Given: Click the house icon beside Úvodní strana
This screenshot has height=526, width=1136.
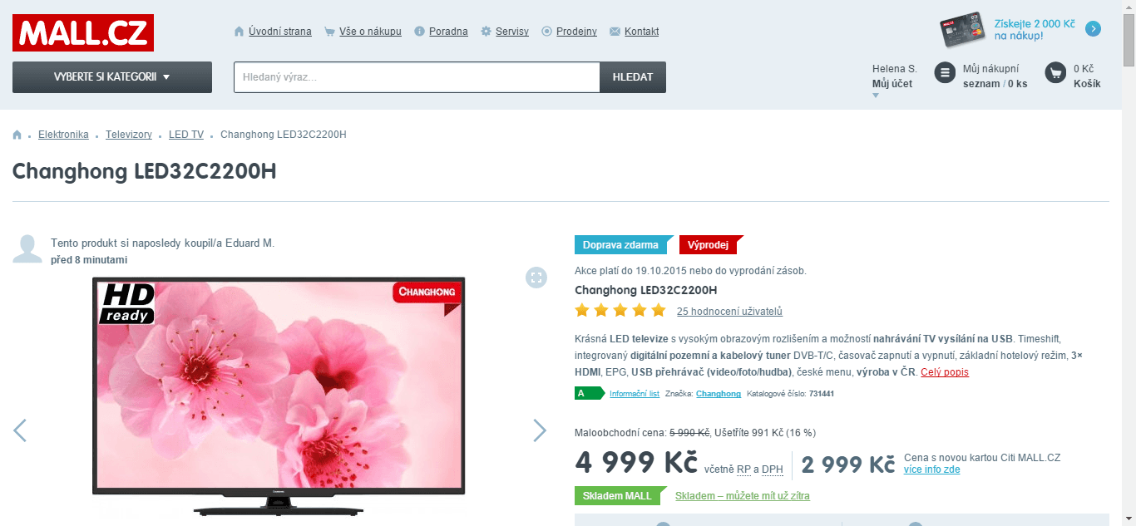Looking at the screenshot, I should click(x=240, y=32).
